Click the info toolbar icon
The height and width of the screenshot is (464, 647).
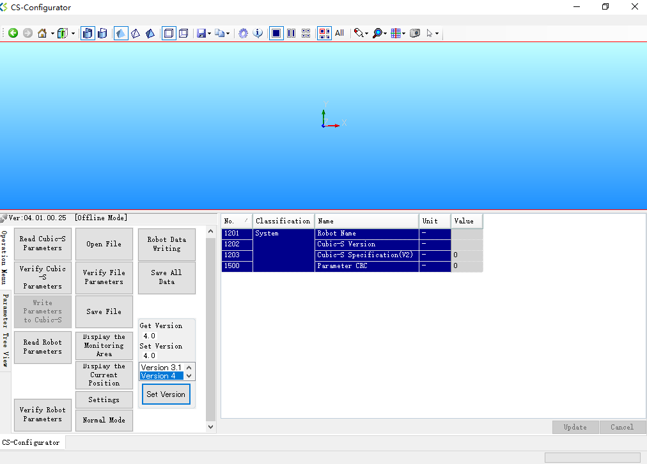coord(258,33)
